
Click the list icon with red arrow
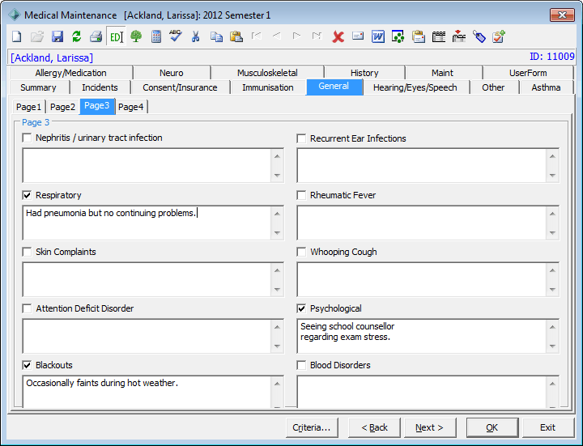click(x=459, y=36)
